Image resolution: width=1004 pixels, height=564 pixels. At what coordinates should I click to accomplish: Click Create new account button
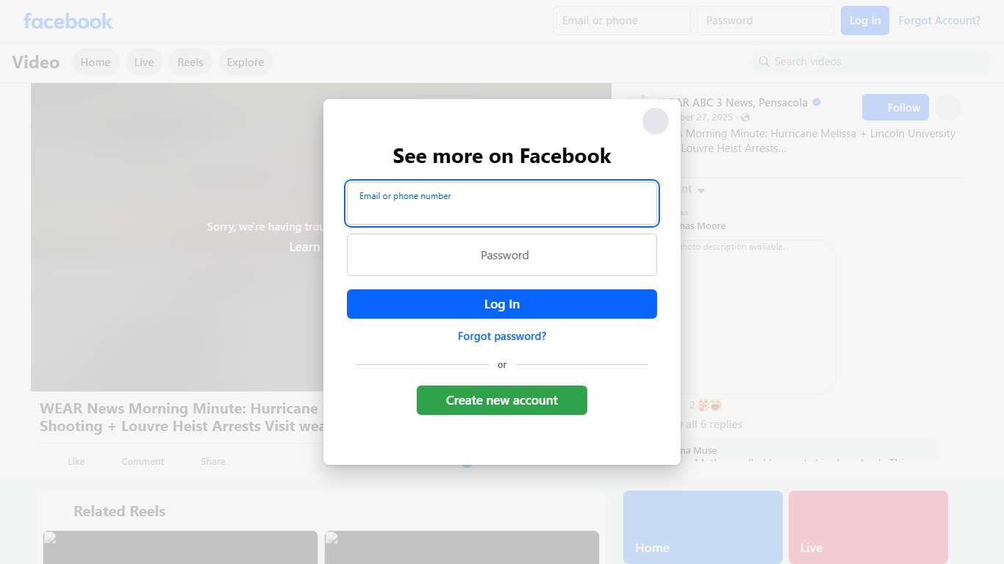click(x=502, y=400)
